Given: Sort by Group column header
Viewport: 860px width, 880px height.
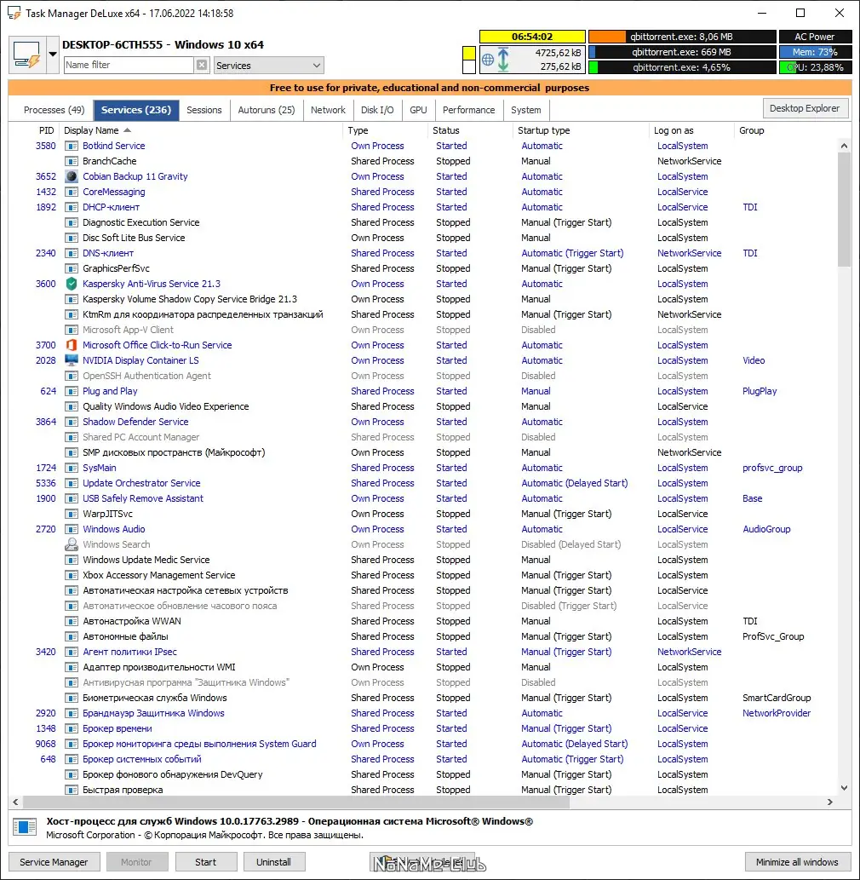Looking at the screenshot, I should tap(785, 130).
